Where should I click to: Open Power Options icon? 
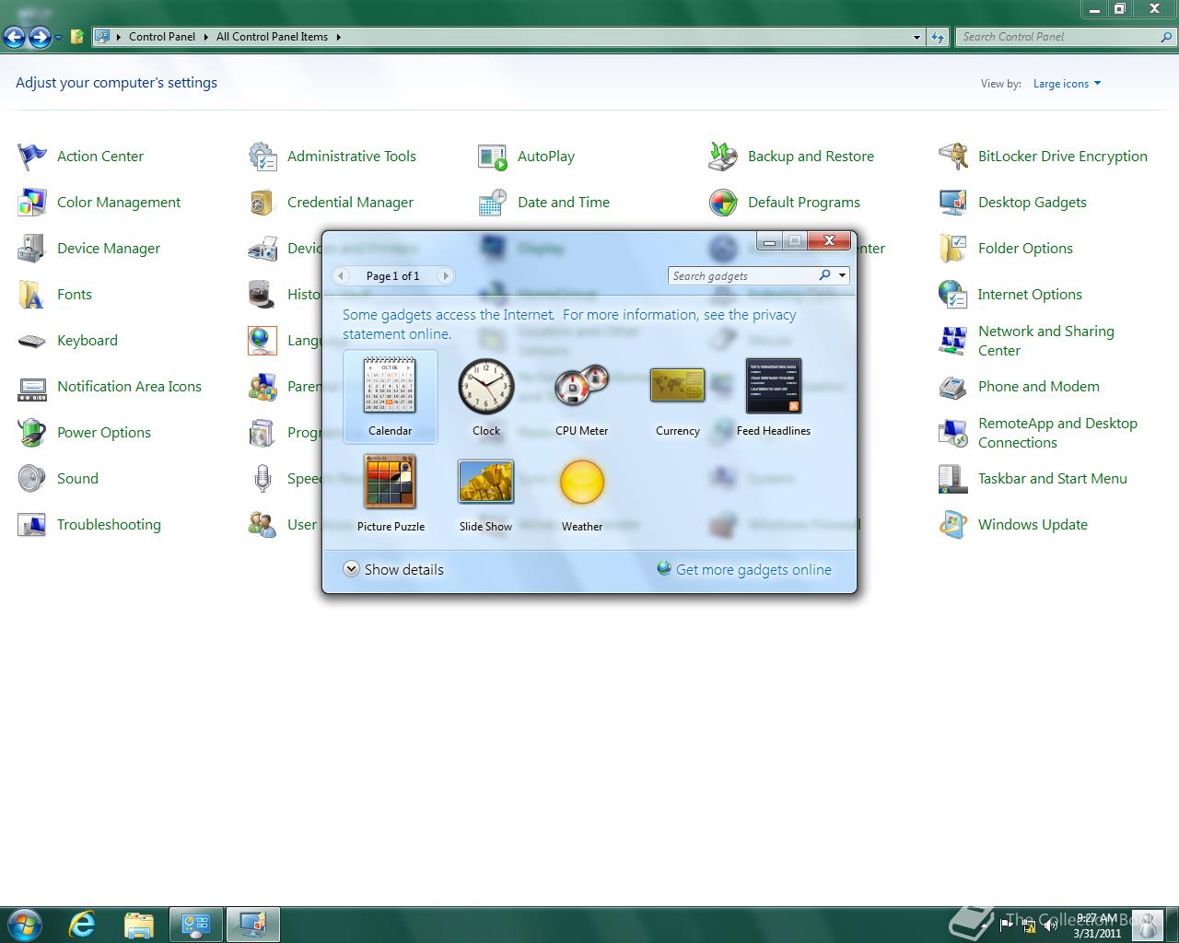coord(31,433)
